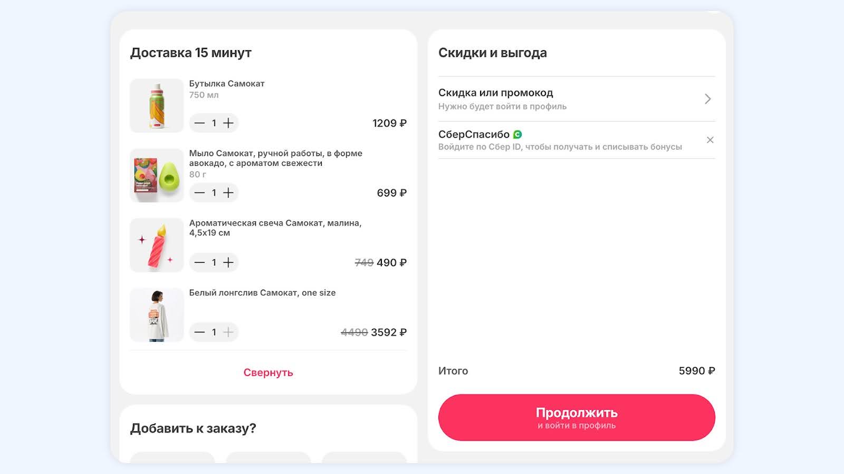Increase aromatic candle quantity
This screenshot has width=844, height=474.
pos(228,262)
